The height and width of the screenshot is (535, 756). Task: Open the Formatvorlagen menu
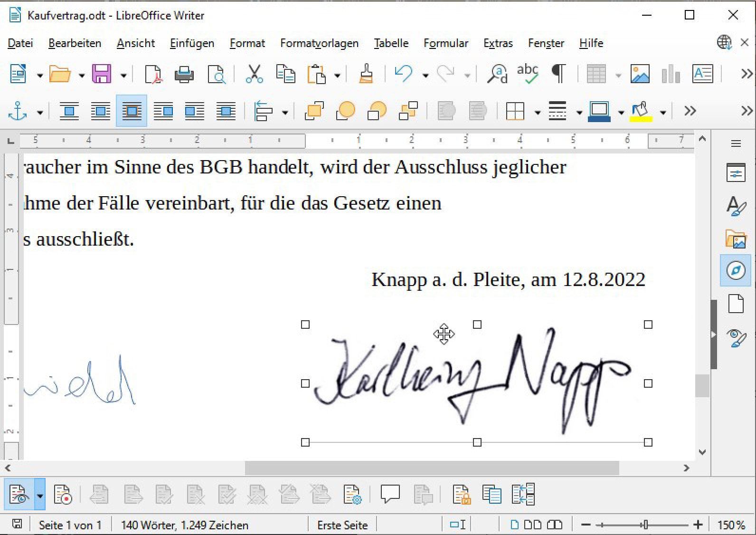point(319,43)
